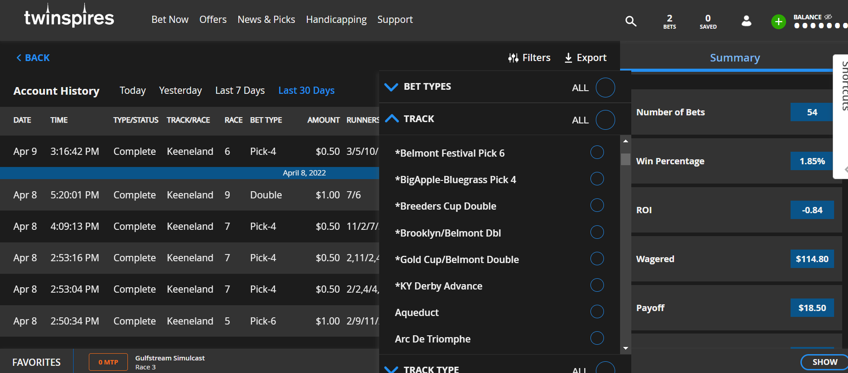Click the 0 MTP race badge
The height and width of the screenshot is (373, 848).
(x=108, y=362)
